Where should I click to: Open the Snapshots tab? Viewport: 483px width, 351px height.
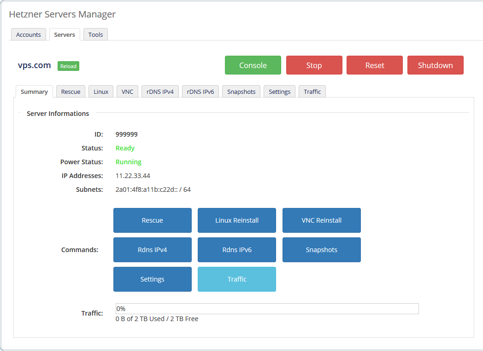point(241,91)
